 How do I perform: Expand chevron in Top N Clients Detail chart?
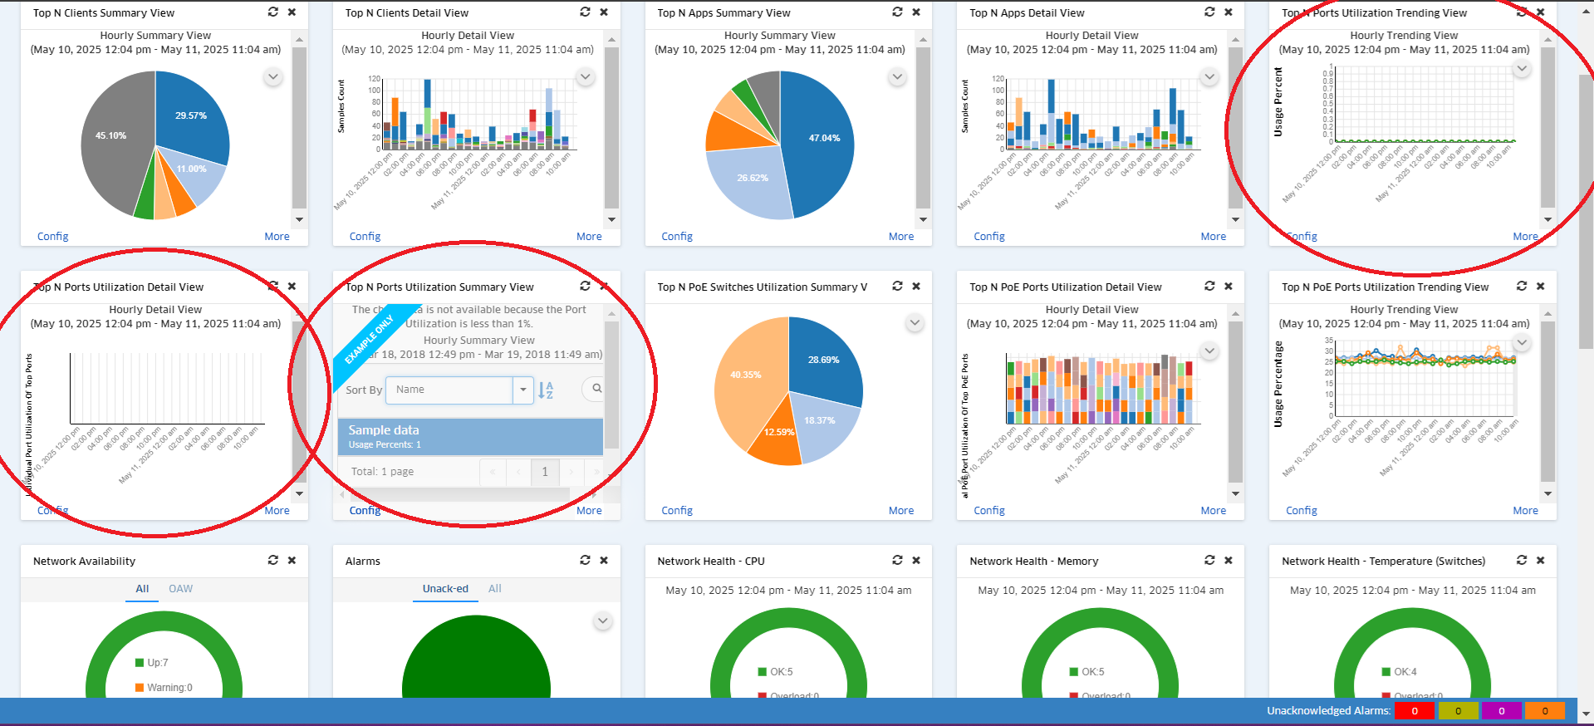[x=585, y=77]
